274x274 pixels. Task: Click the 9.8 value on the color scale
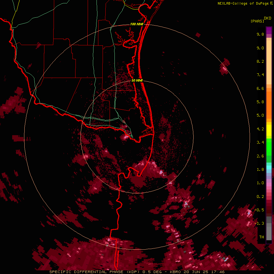(x=260, y=34)
